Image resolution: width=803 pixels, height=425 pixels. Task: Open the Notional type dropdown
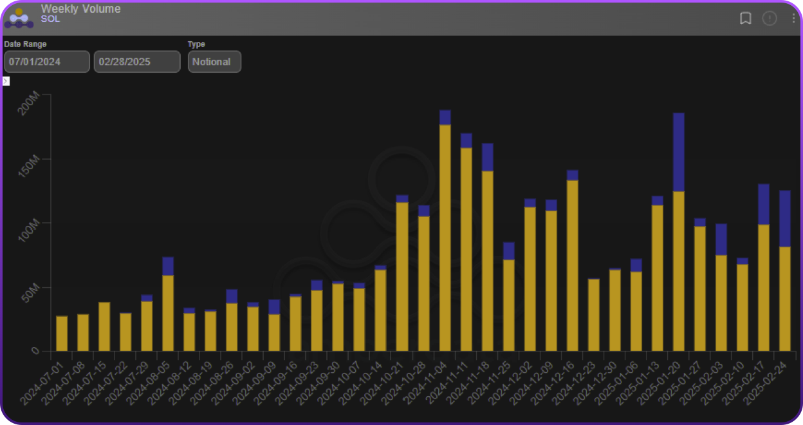(214, 62)
